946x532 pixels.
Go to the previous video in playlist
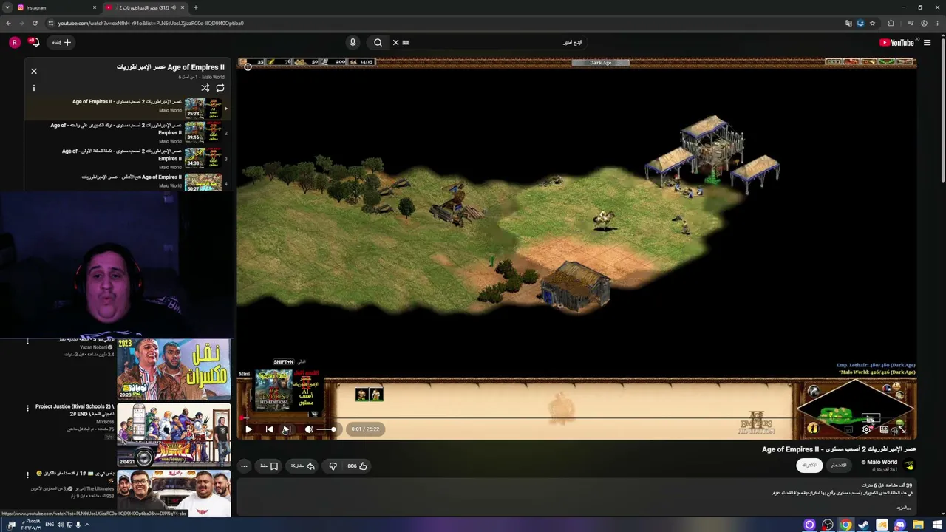(x=269, y=429)
